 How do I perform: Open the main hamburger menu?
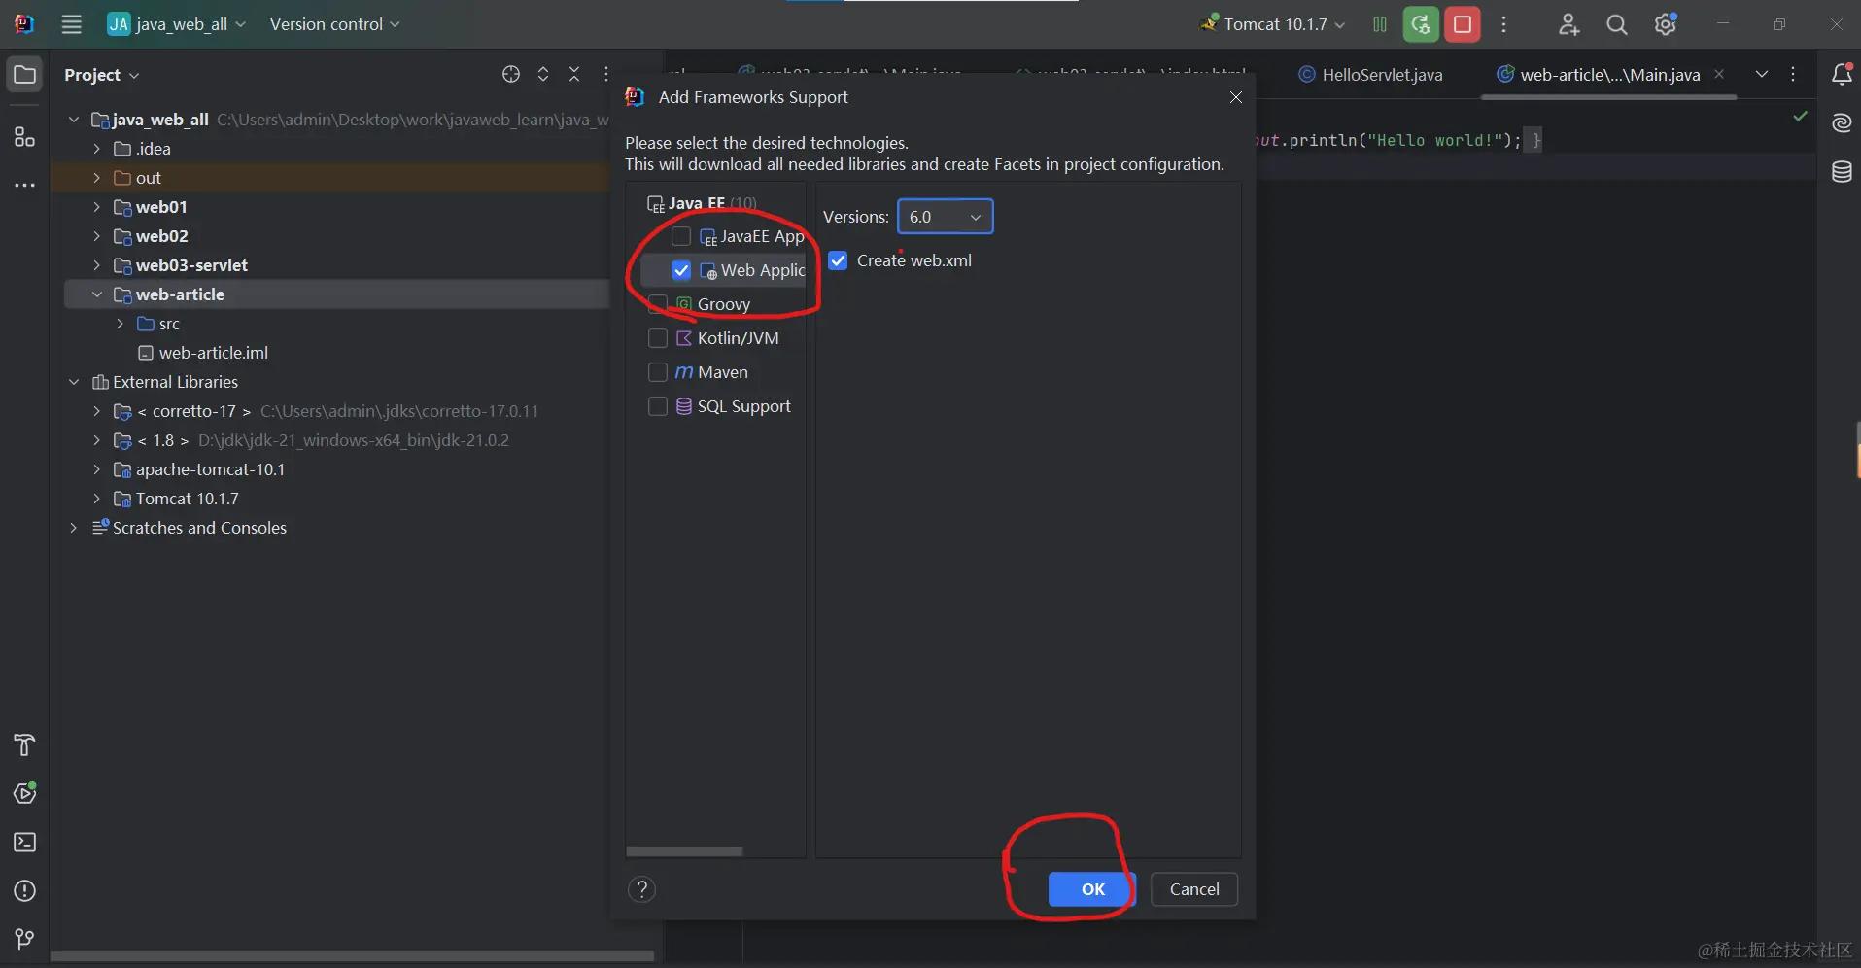tap(70, 24)
